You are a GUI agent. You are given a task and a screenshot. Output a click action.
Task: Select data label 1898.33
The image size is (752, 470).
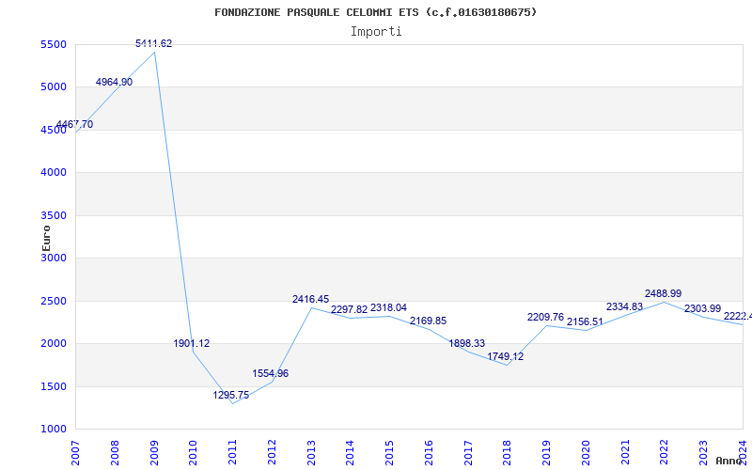467,343
